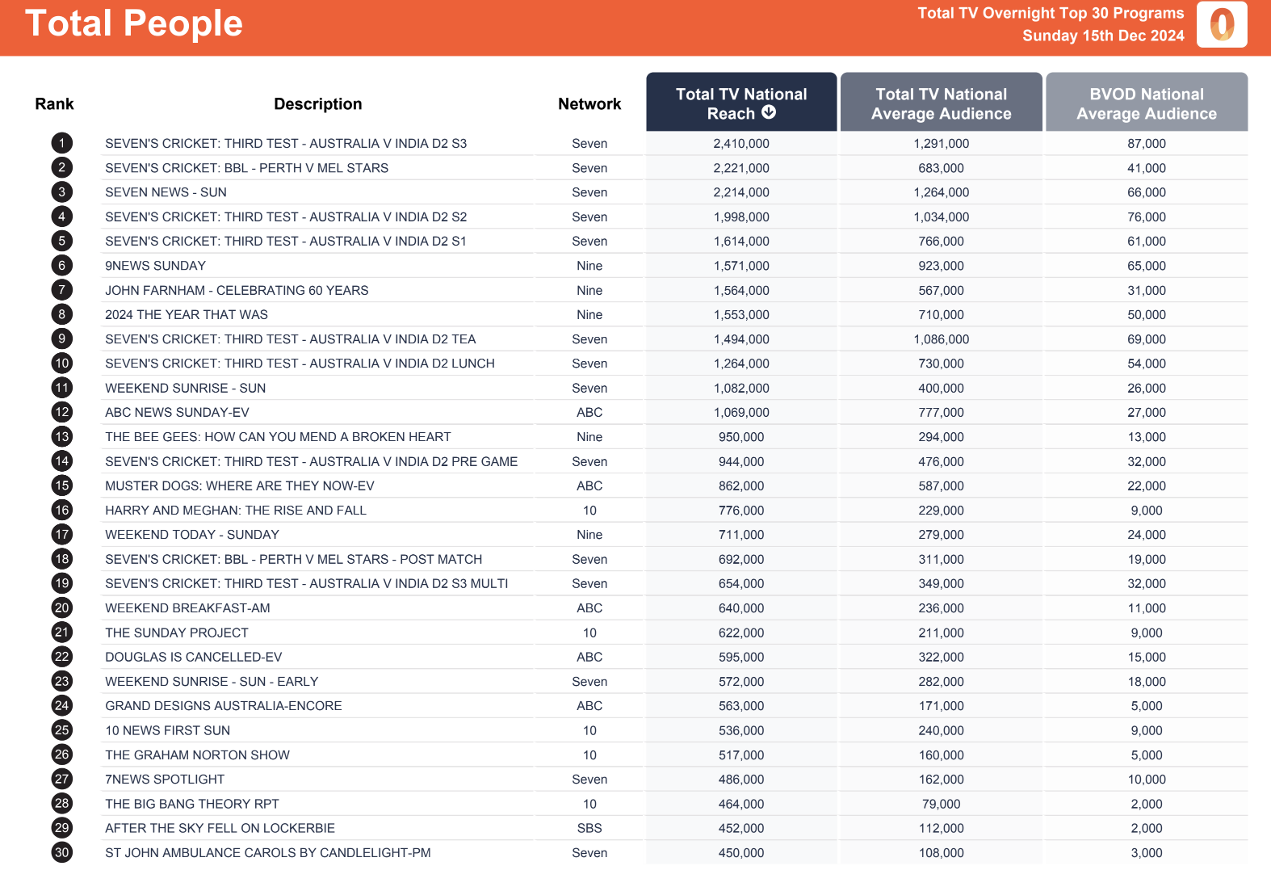Select 'AFTER THE SKY FELL ON LOCKERBIE'

220,828
